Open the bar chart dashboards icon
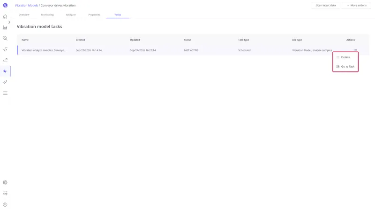The width and height of the screenshot is (375, 210). [x=5, y=28]
